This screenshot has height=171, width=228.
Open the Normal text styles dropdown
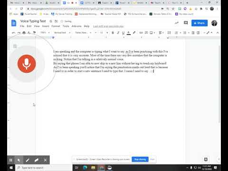pos(62,33)
